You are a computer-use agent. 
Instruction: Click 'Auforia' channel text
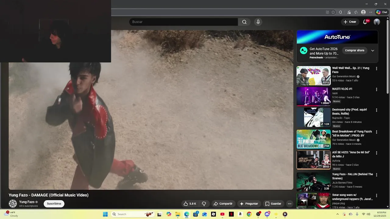click(336, 161)
